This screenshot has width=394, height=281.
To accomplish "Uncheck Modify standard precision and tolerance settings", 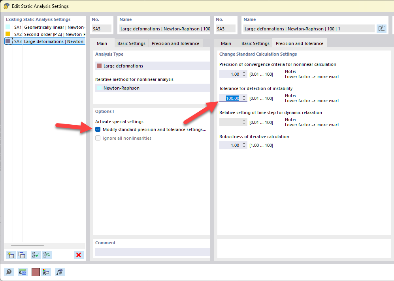I will pos(98,129).
